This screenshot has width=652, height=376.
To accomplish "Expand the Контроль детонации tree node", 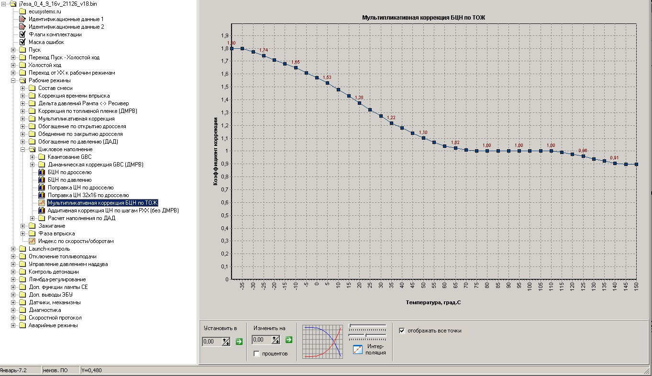I will 13,272.
